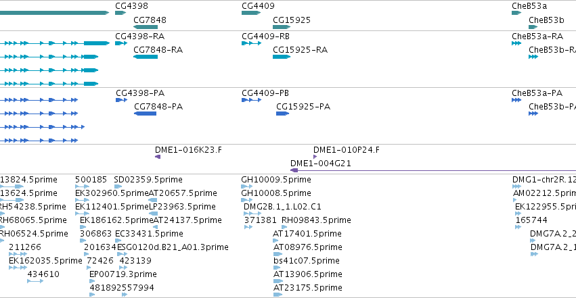Open the GH10009.5prime EST label
The height and width of the screenshot is (298, 576).
[276, 180]
